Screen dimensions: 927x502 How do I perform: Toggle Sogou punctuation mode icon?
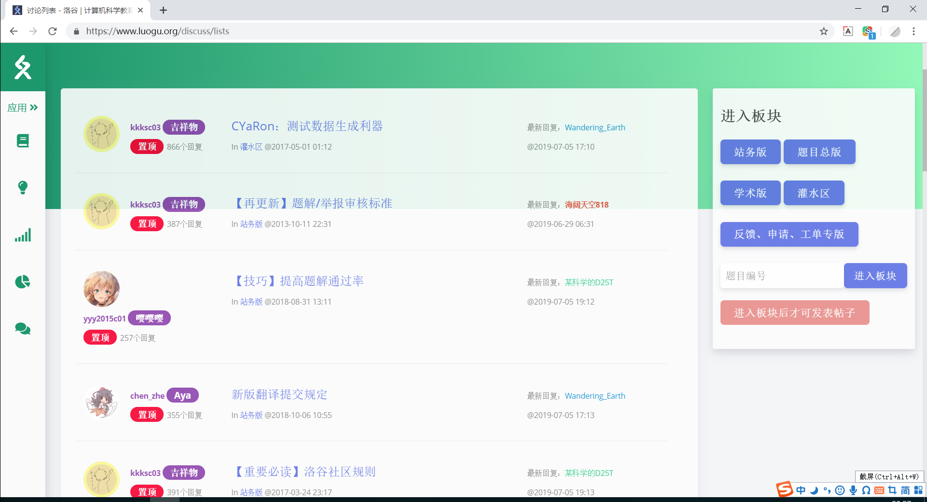pyautogui.click(x=827, y=490)
